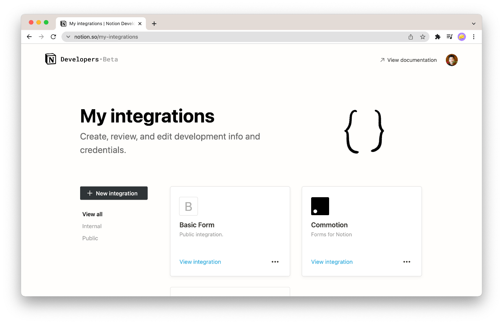Open a new browser tab with the plus icon
This screenshot has height=324, width=503.
[x=154, y=24]
